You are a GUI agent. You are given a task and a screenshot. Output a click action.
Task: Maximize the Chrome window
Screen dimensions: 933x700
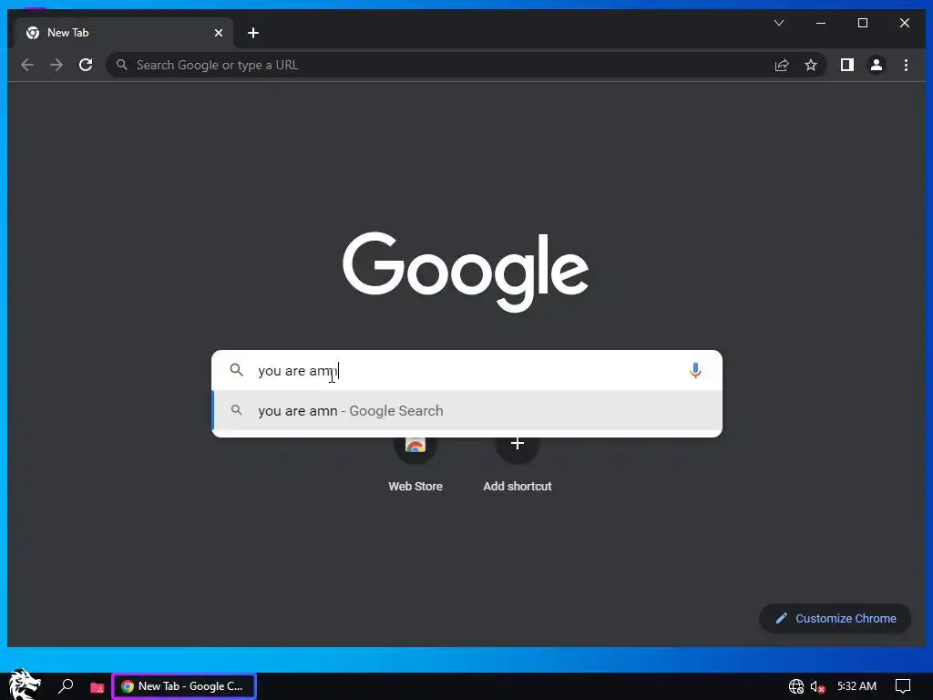point(862,23)
